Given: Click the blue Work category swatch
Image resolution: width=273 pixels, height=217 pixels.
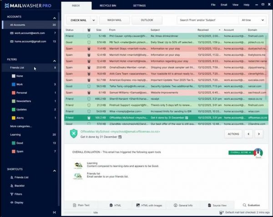Looking at the screenshot, I should tap(14, 84).
